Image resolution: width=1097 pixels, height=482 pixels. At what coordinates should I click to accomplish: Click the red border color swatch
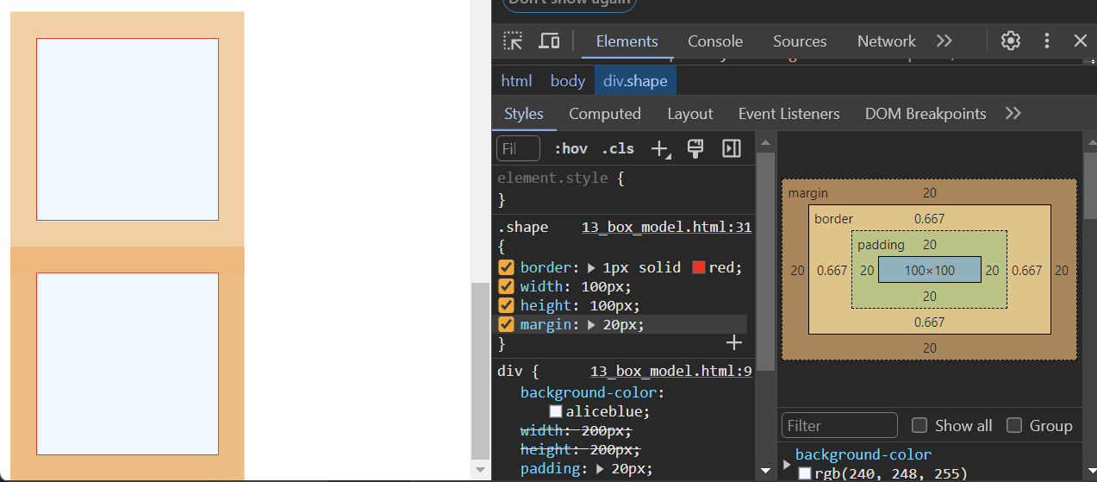pyautogui.click(x=699, y=267)
